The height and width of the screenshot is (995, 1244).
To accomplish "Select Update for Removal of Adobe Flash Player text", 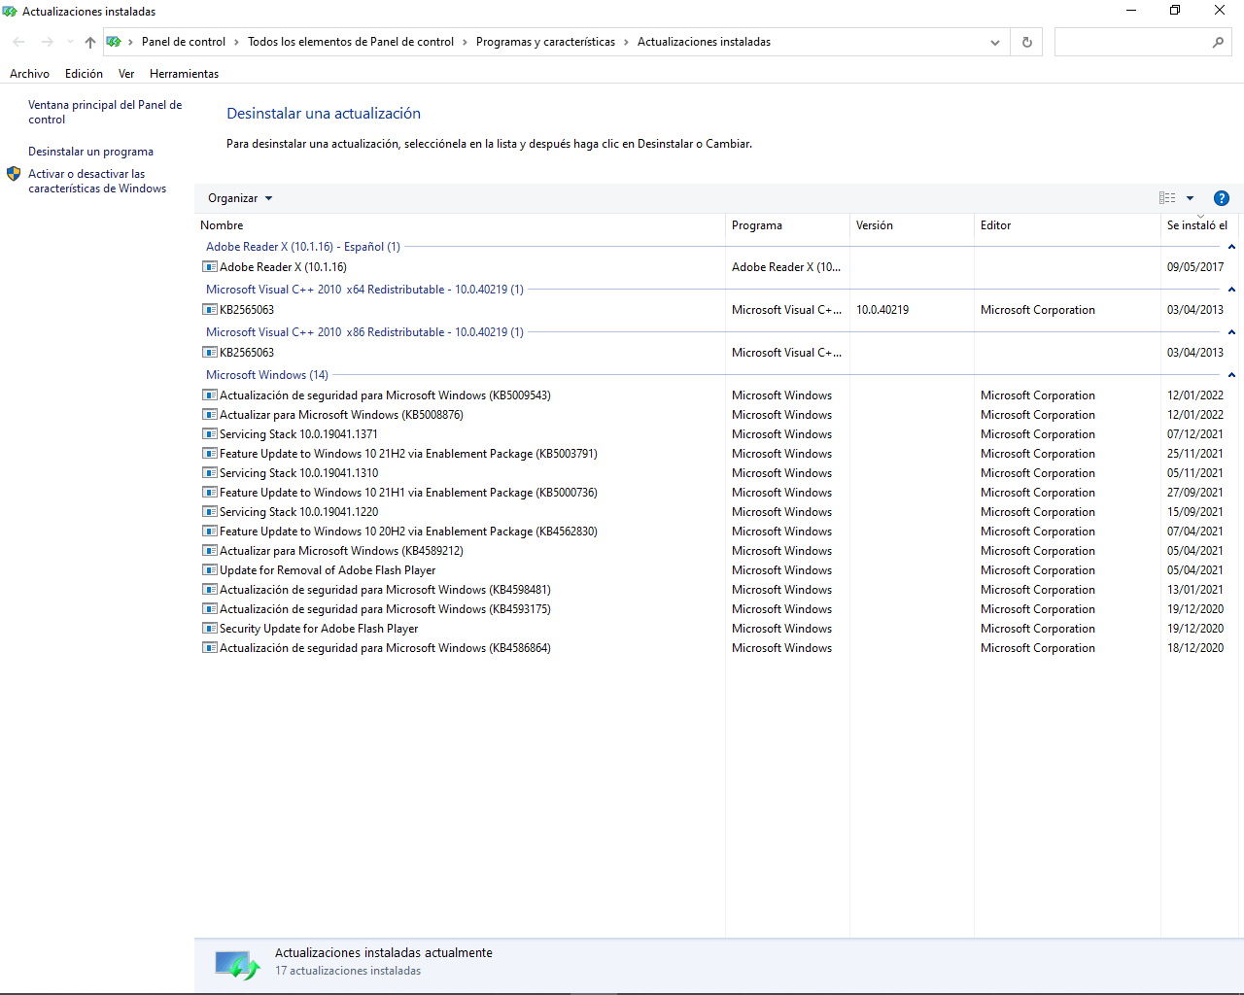I will click(x=328, y=570).
